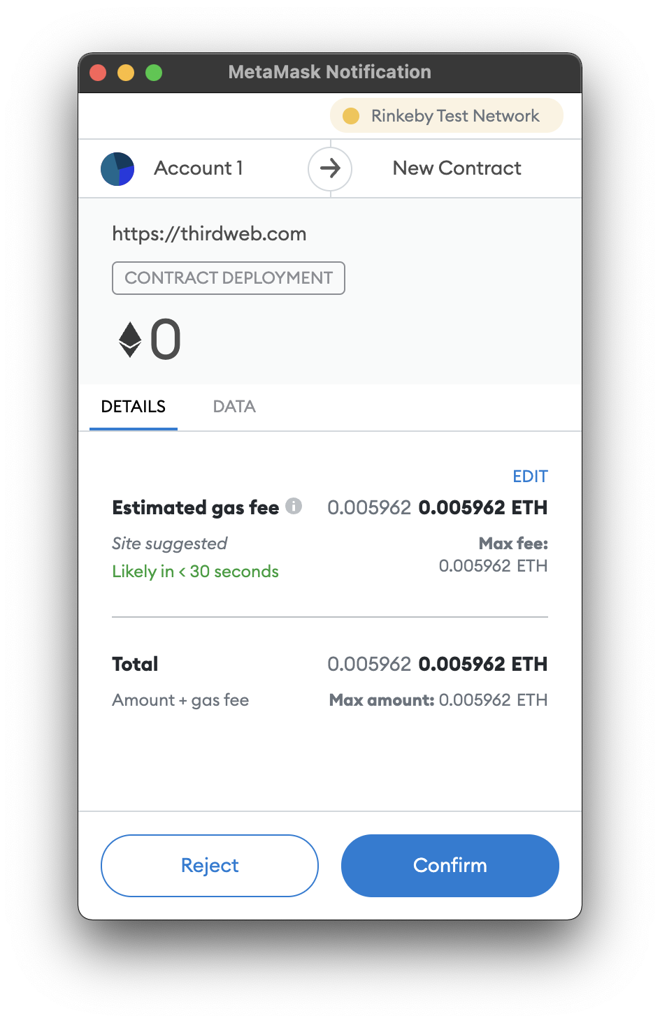This screenshot has width=660, height=1023.
Task: Switch to the DATA tab
Action: [x=234, y=407]
